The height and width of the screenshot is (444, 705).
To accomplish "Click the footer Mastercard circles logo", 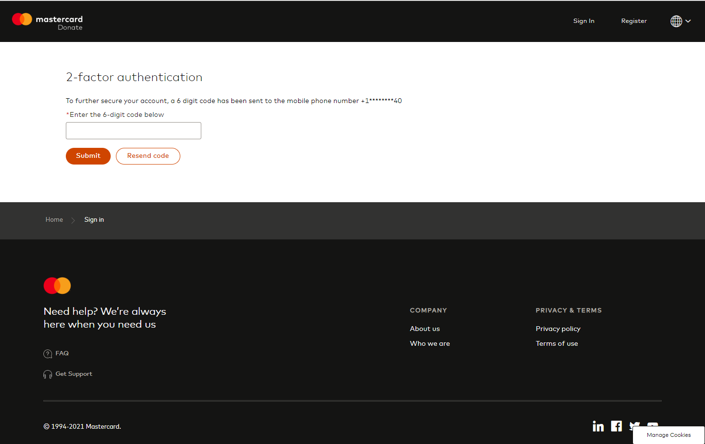I will pyautogui.click(x=57, y=286).
